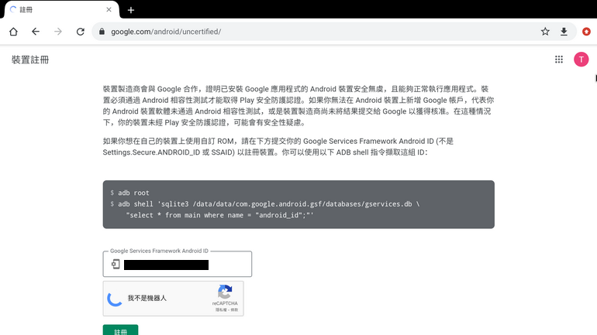
Task: Close the 註冊 tab
Action: coord(109,9)
